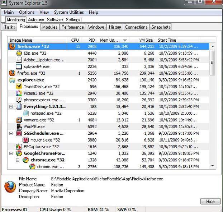This screenshot has height=212, width=223.
Task: Switch to the Settings tab
Action: [73, 20]
